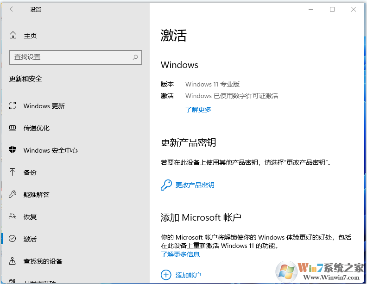Open 疑难解答 via its wrench icon
367x284 pixels.
tap(13, 195)
